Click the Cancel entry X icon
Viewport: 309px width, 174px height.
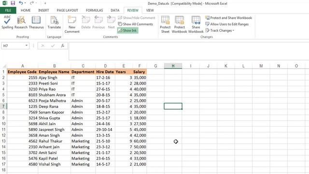click(x=42, y=45)
